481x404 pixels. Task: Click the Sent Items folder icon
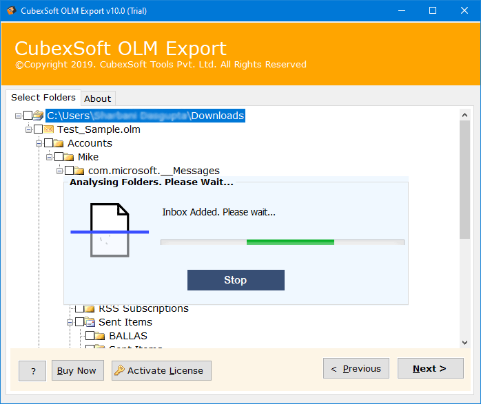click(90, 322)
